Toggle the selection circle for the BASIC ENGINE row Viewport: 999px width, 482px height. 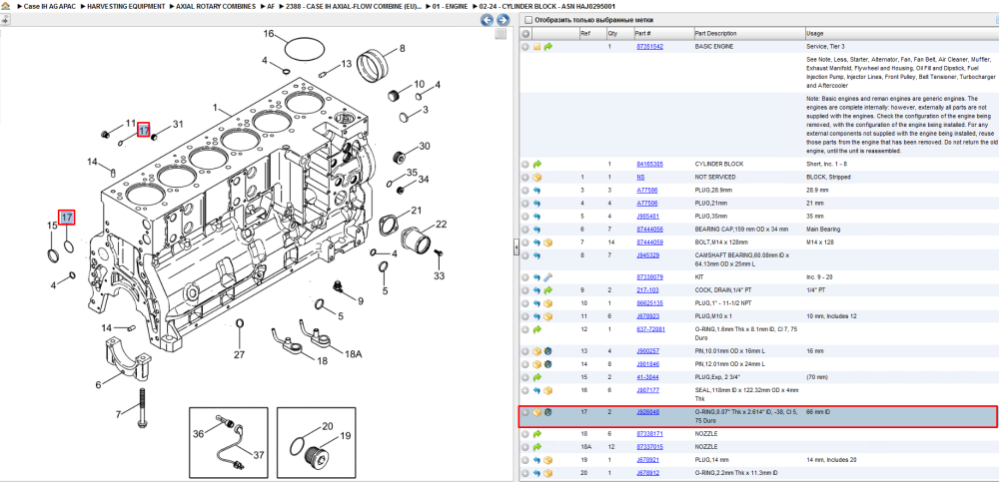tap(525, 47)
